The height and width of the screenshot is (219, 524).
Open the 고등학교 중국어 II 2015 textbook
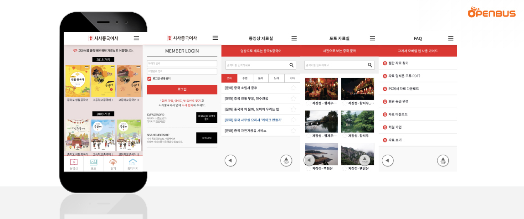(x=129, y=81)
